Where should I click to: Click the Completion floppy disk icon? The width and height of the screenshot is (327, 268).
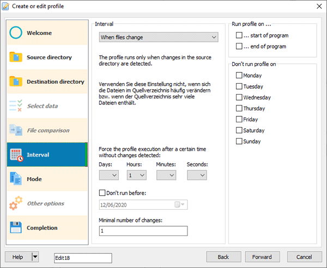pos(16,228)
